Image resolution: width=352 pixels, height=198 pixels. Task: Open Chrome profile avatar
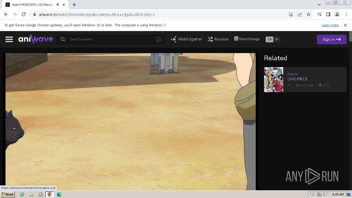337,15
